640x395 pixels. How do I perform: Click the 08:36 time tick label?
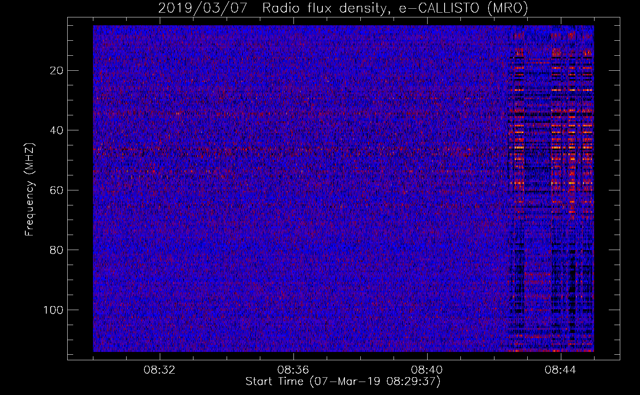pyautogui.click(x=293, y=370)
